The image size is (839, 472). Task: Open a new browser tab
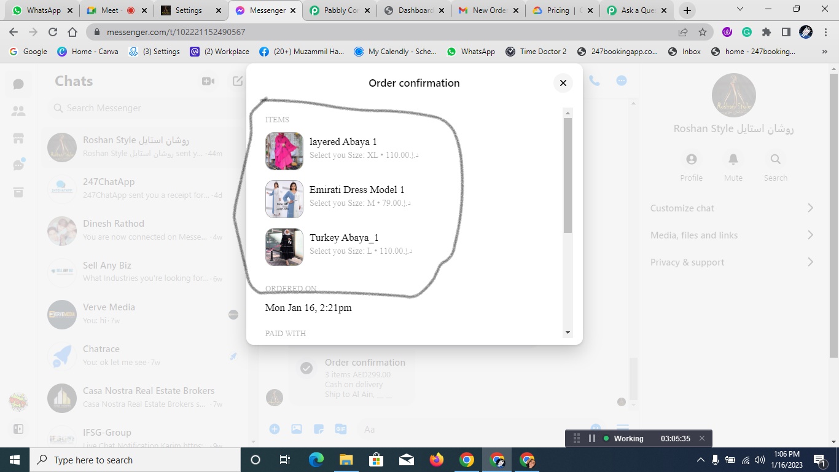tap(687, 10)
